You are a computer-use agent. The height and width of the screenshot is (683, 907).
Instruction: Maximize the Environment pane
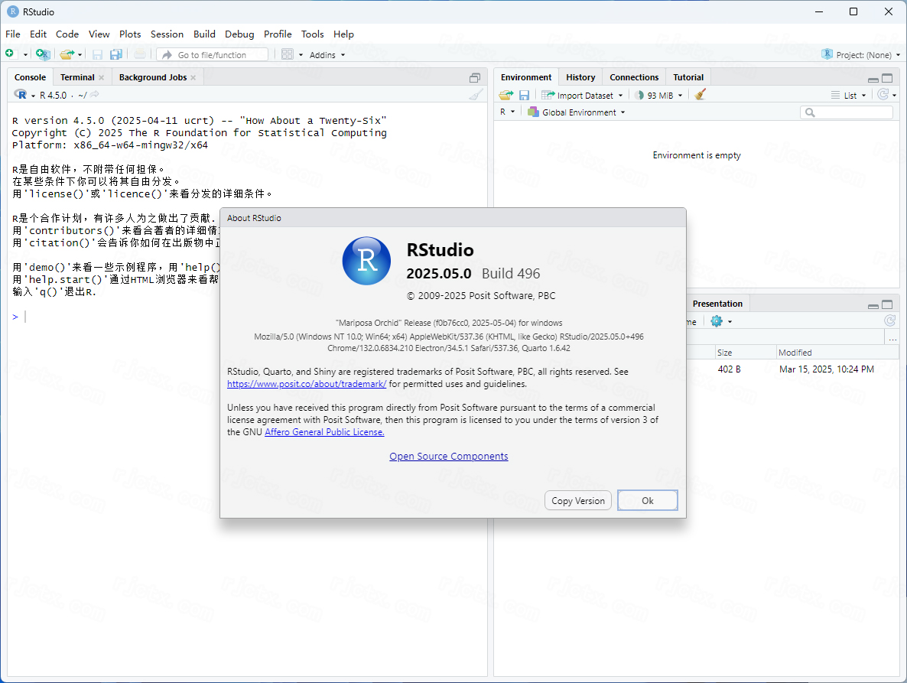[887, 78]
